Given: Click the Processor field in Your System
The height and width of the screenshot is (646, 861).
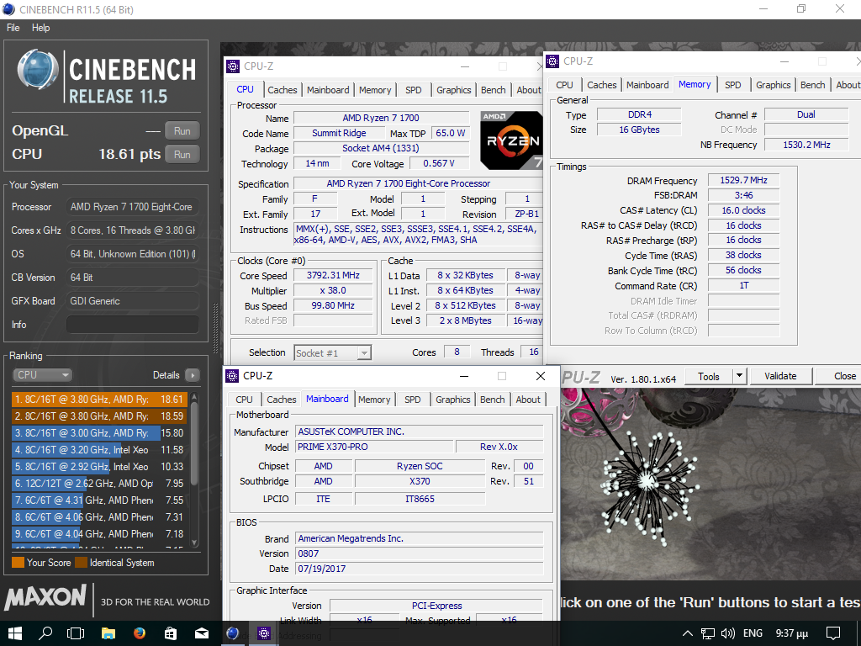Looking at the screenshot, I should (132, 207).
